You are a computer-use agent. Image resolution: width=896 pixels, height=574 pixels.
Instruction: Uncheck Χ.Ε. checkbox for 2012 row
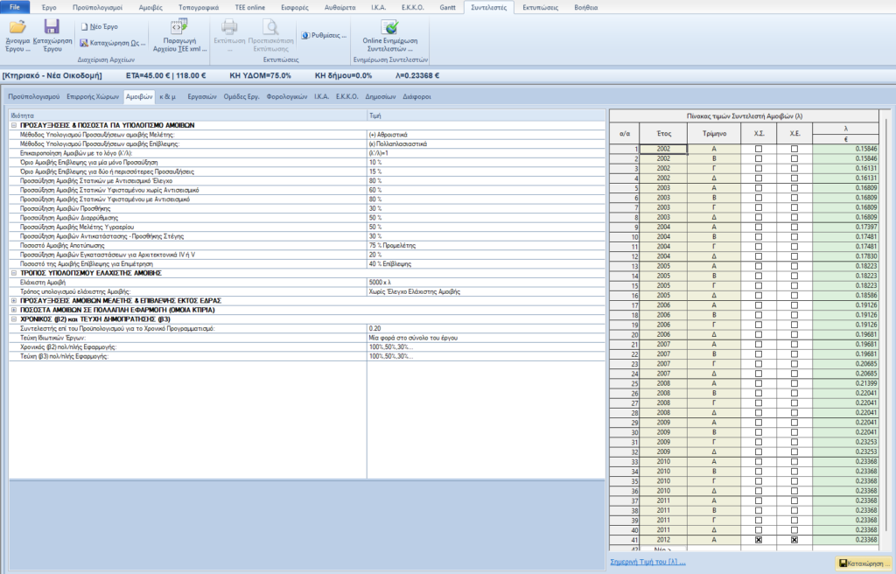click(x=794, y=541)
